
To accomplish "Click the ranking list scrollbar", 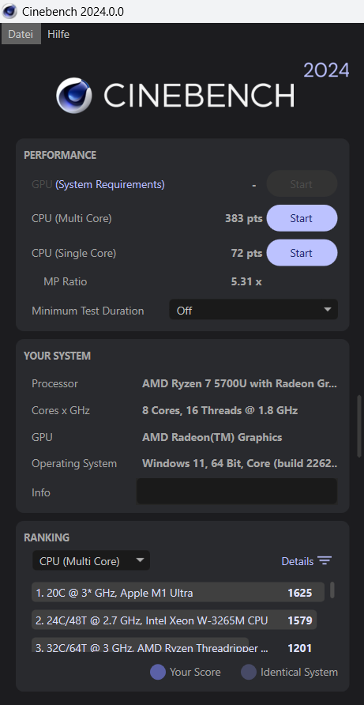I will pos(332,590).
